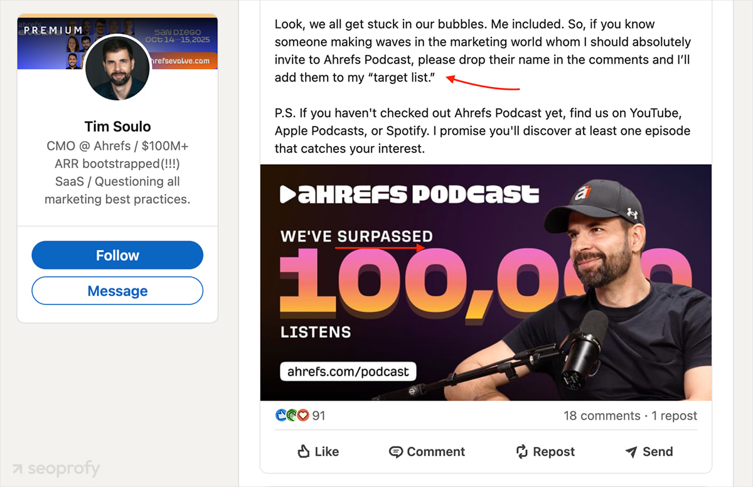753x487 pixels.
Task: Click the profile banner with San Diego dates
Action: [117, 43]
